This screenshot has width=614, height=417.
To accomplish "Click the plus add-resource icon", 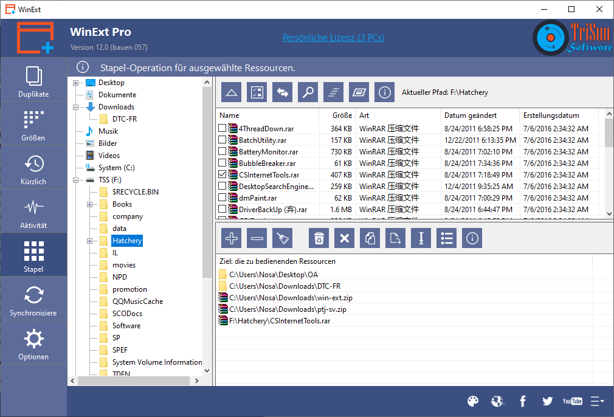I will [232, 238].
